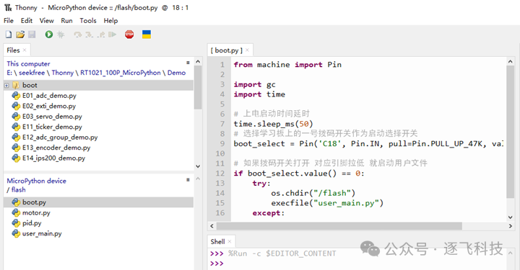Click execfile("user_main.py") code line
520x270 pixels.
327,203
